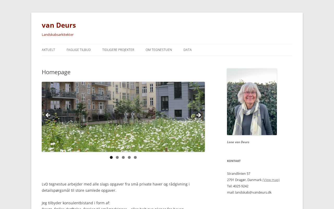Click the van Deurs site title
The height and width of the screenshot is (209, 334).
click(x=59, y=25)
